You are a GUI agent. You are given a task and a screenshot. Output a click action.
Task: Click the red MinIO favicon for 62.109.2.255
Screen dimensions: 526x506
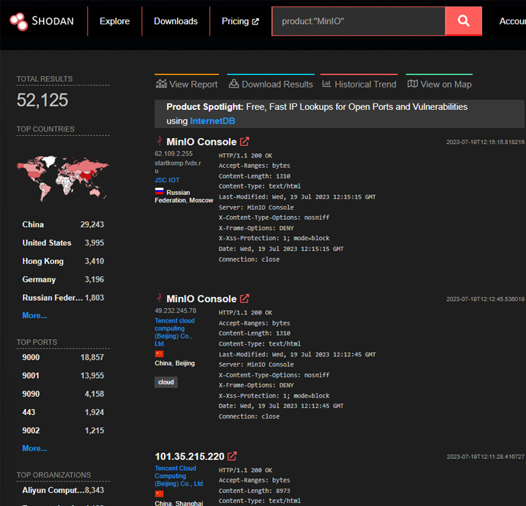click(x=160, y=141)
